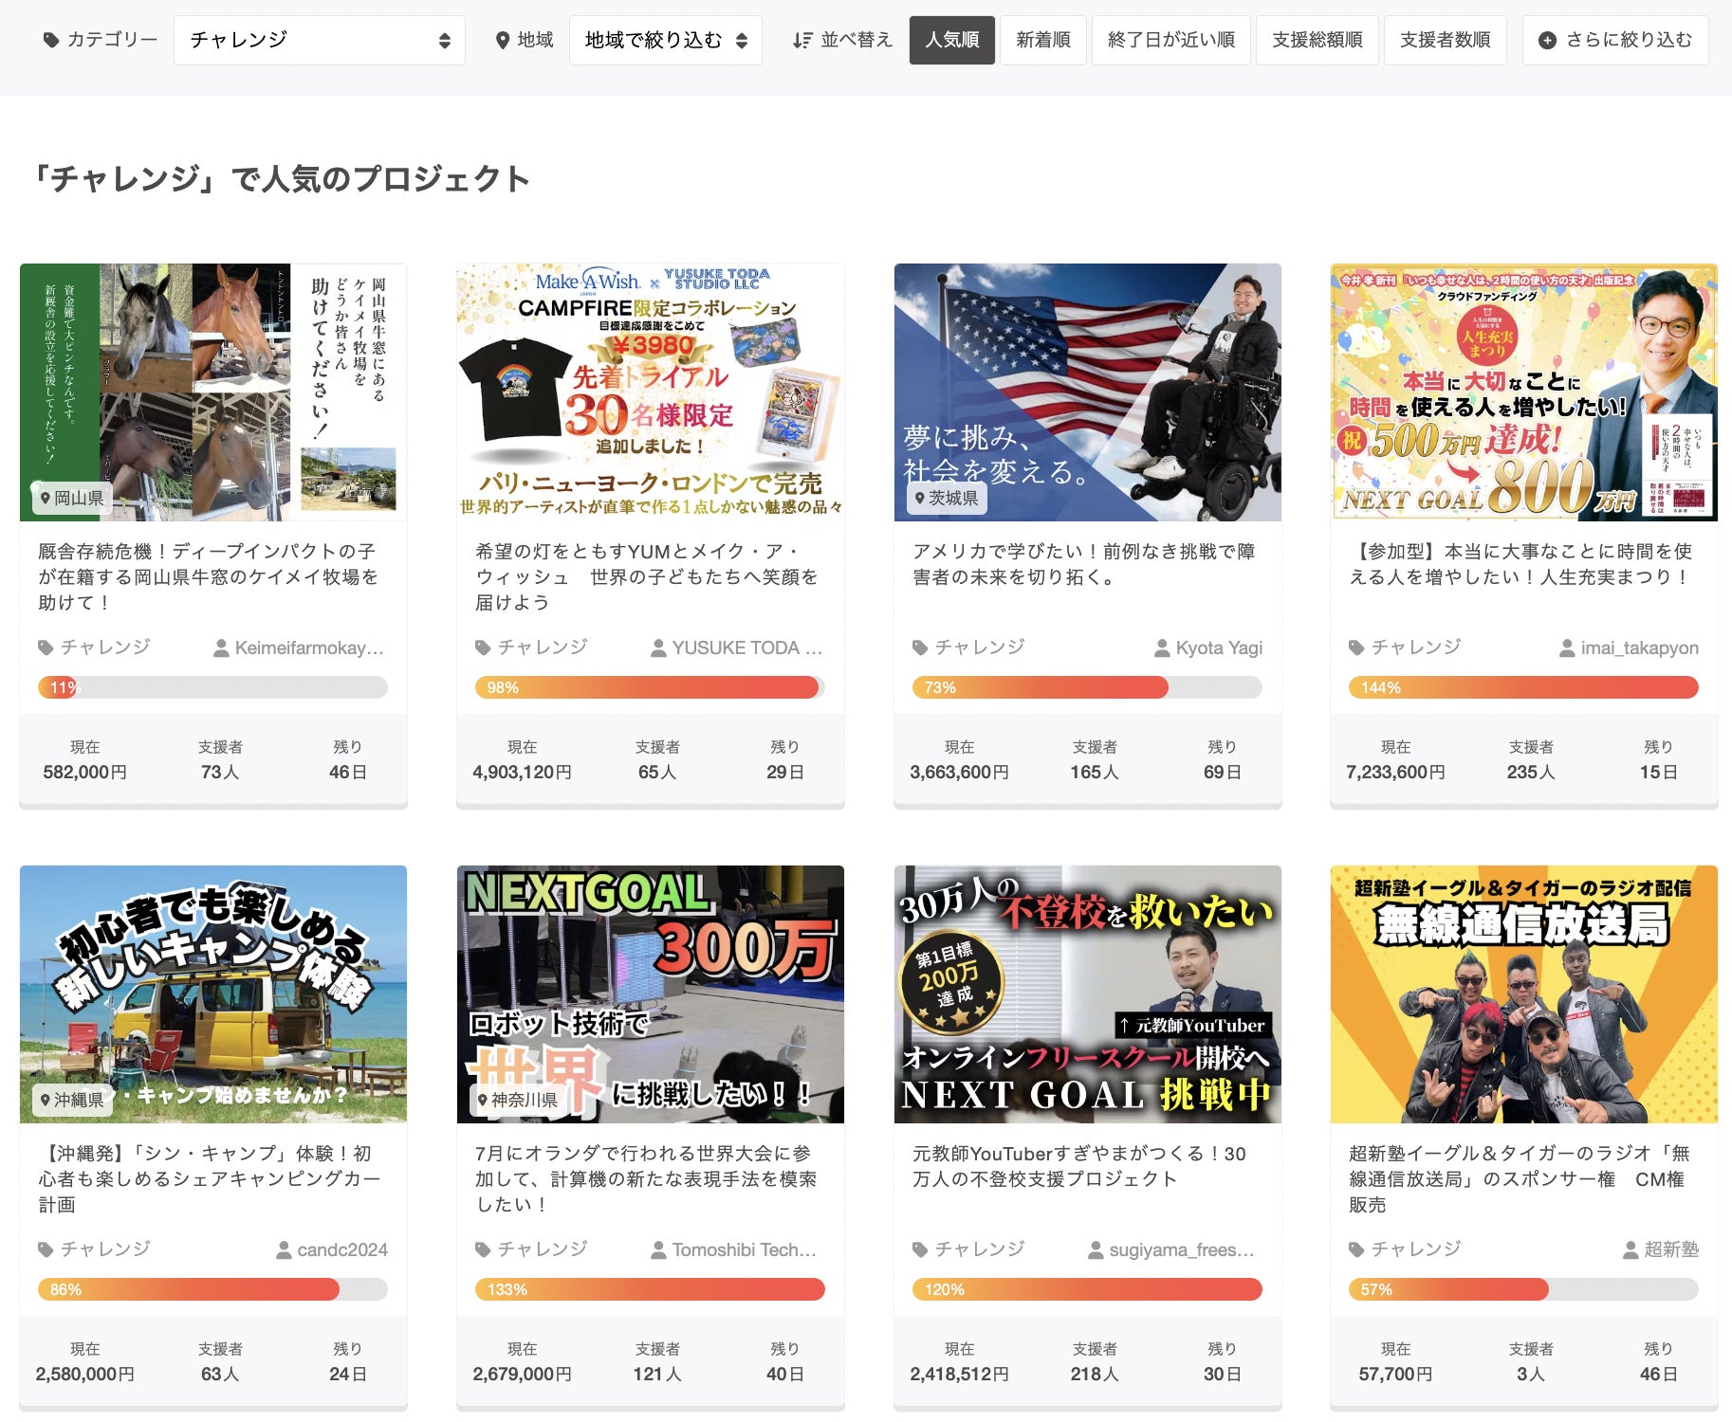Sort by 支援者数順
This screenshot has width=1732, height=1422.
(1445, 41)
